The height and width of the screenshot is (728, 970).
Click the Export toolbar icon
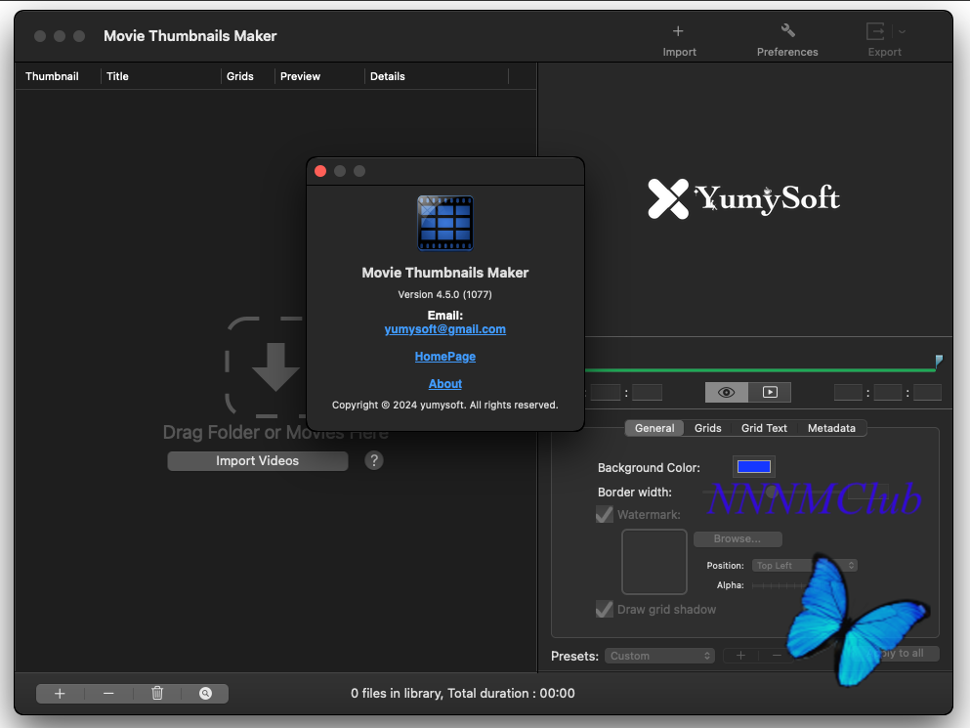[x=875, y=31]
